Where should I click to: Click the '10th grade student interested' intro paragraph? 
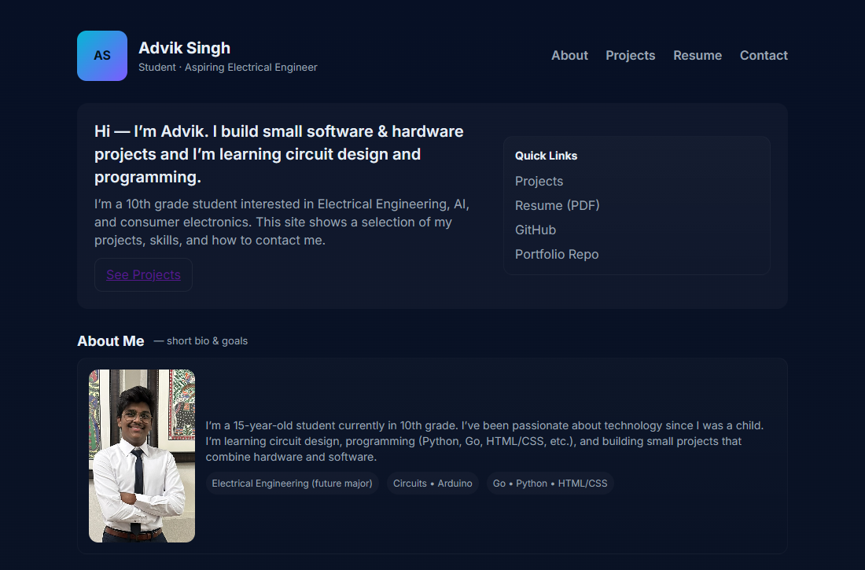coord(282,222)
